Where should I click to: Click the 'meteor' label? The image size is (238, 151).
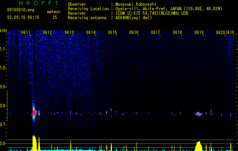point(54,12)
